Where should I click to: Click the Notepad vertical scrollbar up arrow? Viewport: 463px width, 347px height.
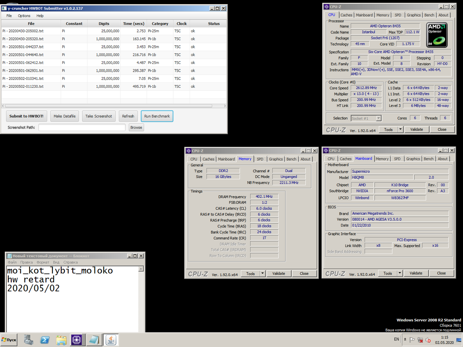click(x=141, y=269)
